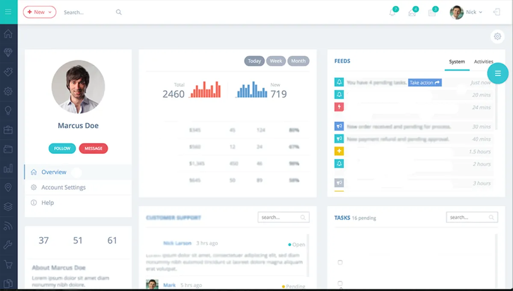Click the Take action button
Viewport: 513px width, 291px height.
(x=425, y=82)
